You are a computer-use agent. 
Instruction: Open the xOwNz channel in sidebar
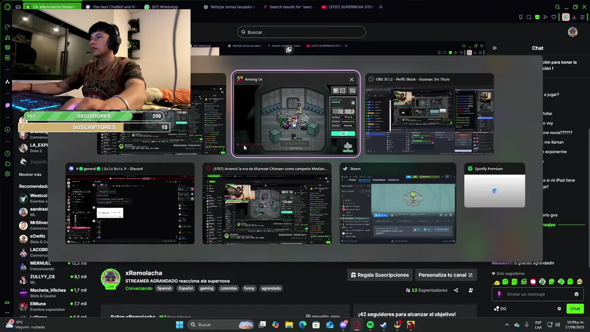click(x=35, y=238)
